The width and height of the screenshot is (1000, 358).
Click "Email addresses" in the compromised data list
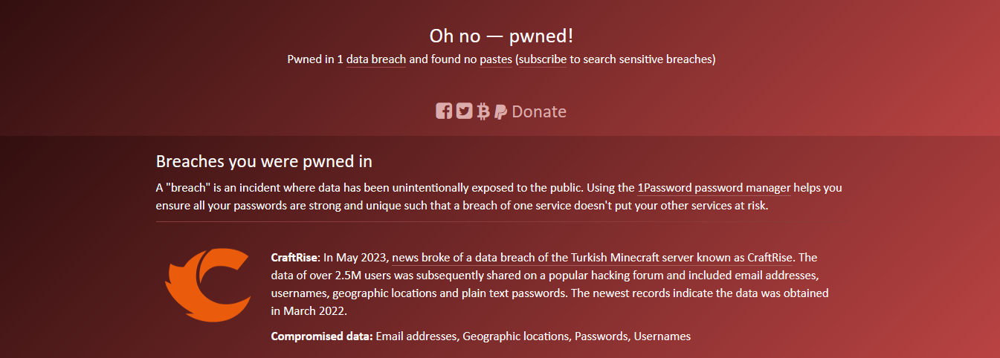[416, 336]
